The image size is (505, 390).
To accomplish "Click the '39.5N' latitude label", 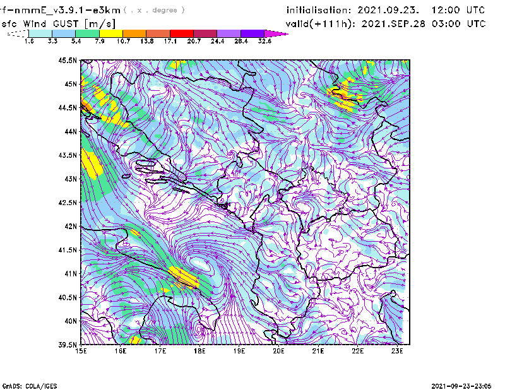I will [68, 345].
